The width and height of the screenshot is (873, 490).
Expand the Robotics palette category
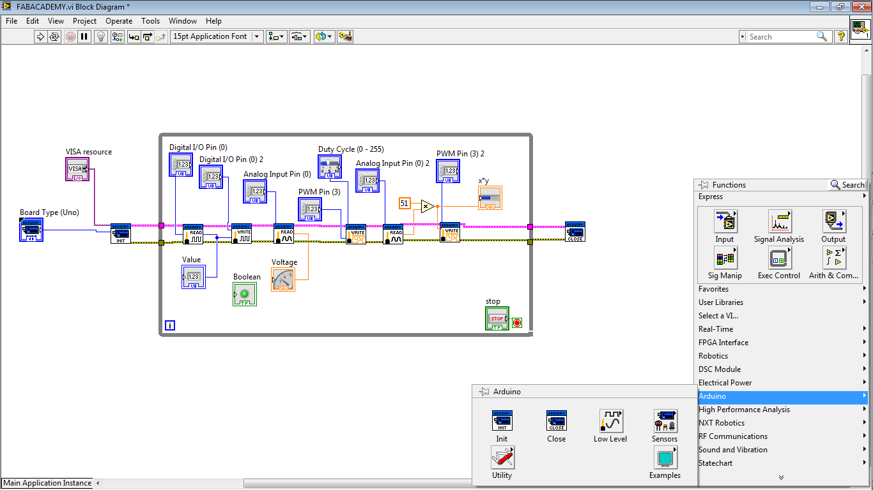coord(781,356)
